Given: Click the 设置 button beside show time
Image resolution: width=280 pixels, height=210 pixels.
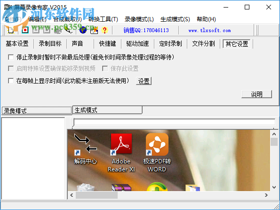Looking at the screenshot, I should 144,81.
